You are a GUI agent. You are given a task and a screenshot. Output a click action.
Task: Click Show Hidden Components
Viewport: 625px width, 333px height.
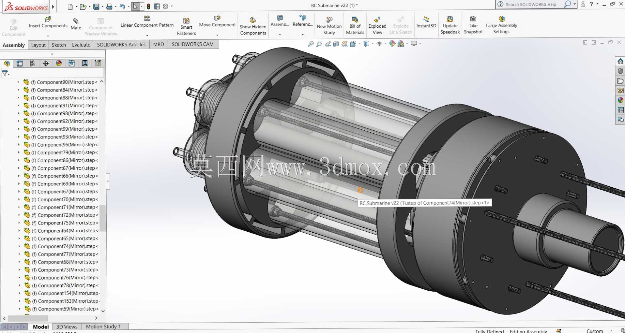click(253, 26)
